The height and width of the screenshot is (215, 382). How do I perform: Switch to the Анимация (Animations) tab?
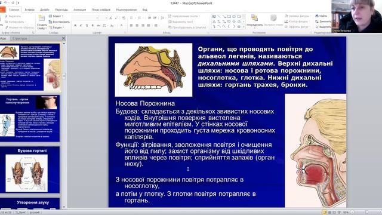pos(79,10)
